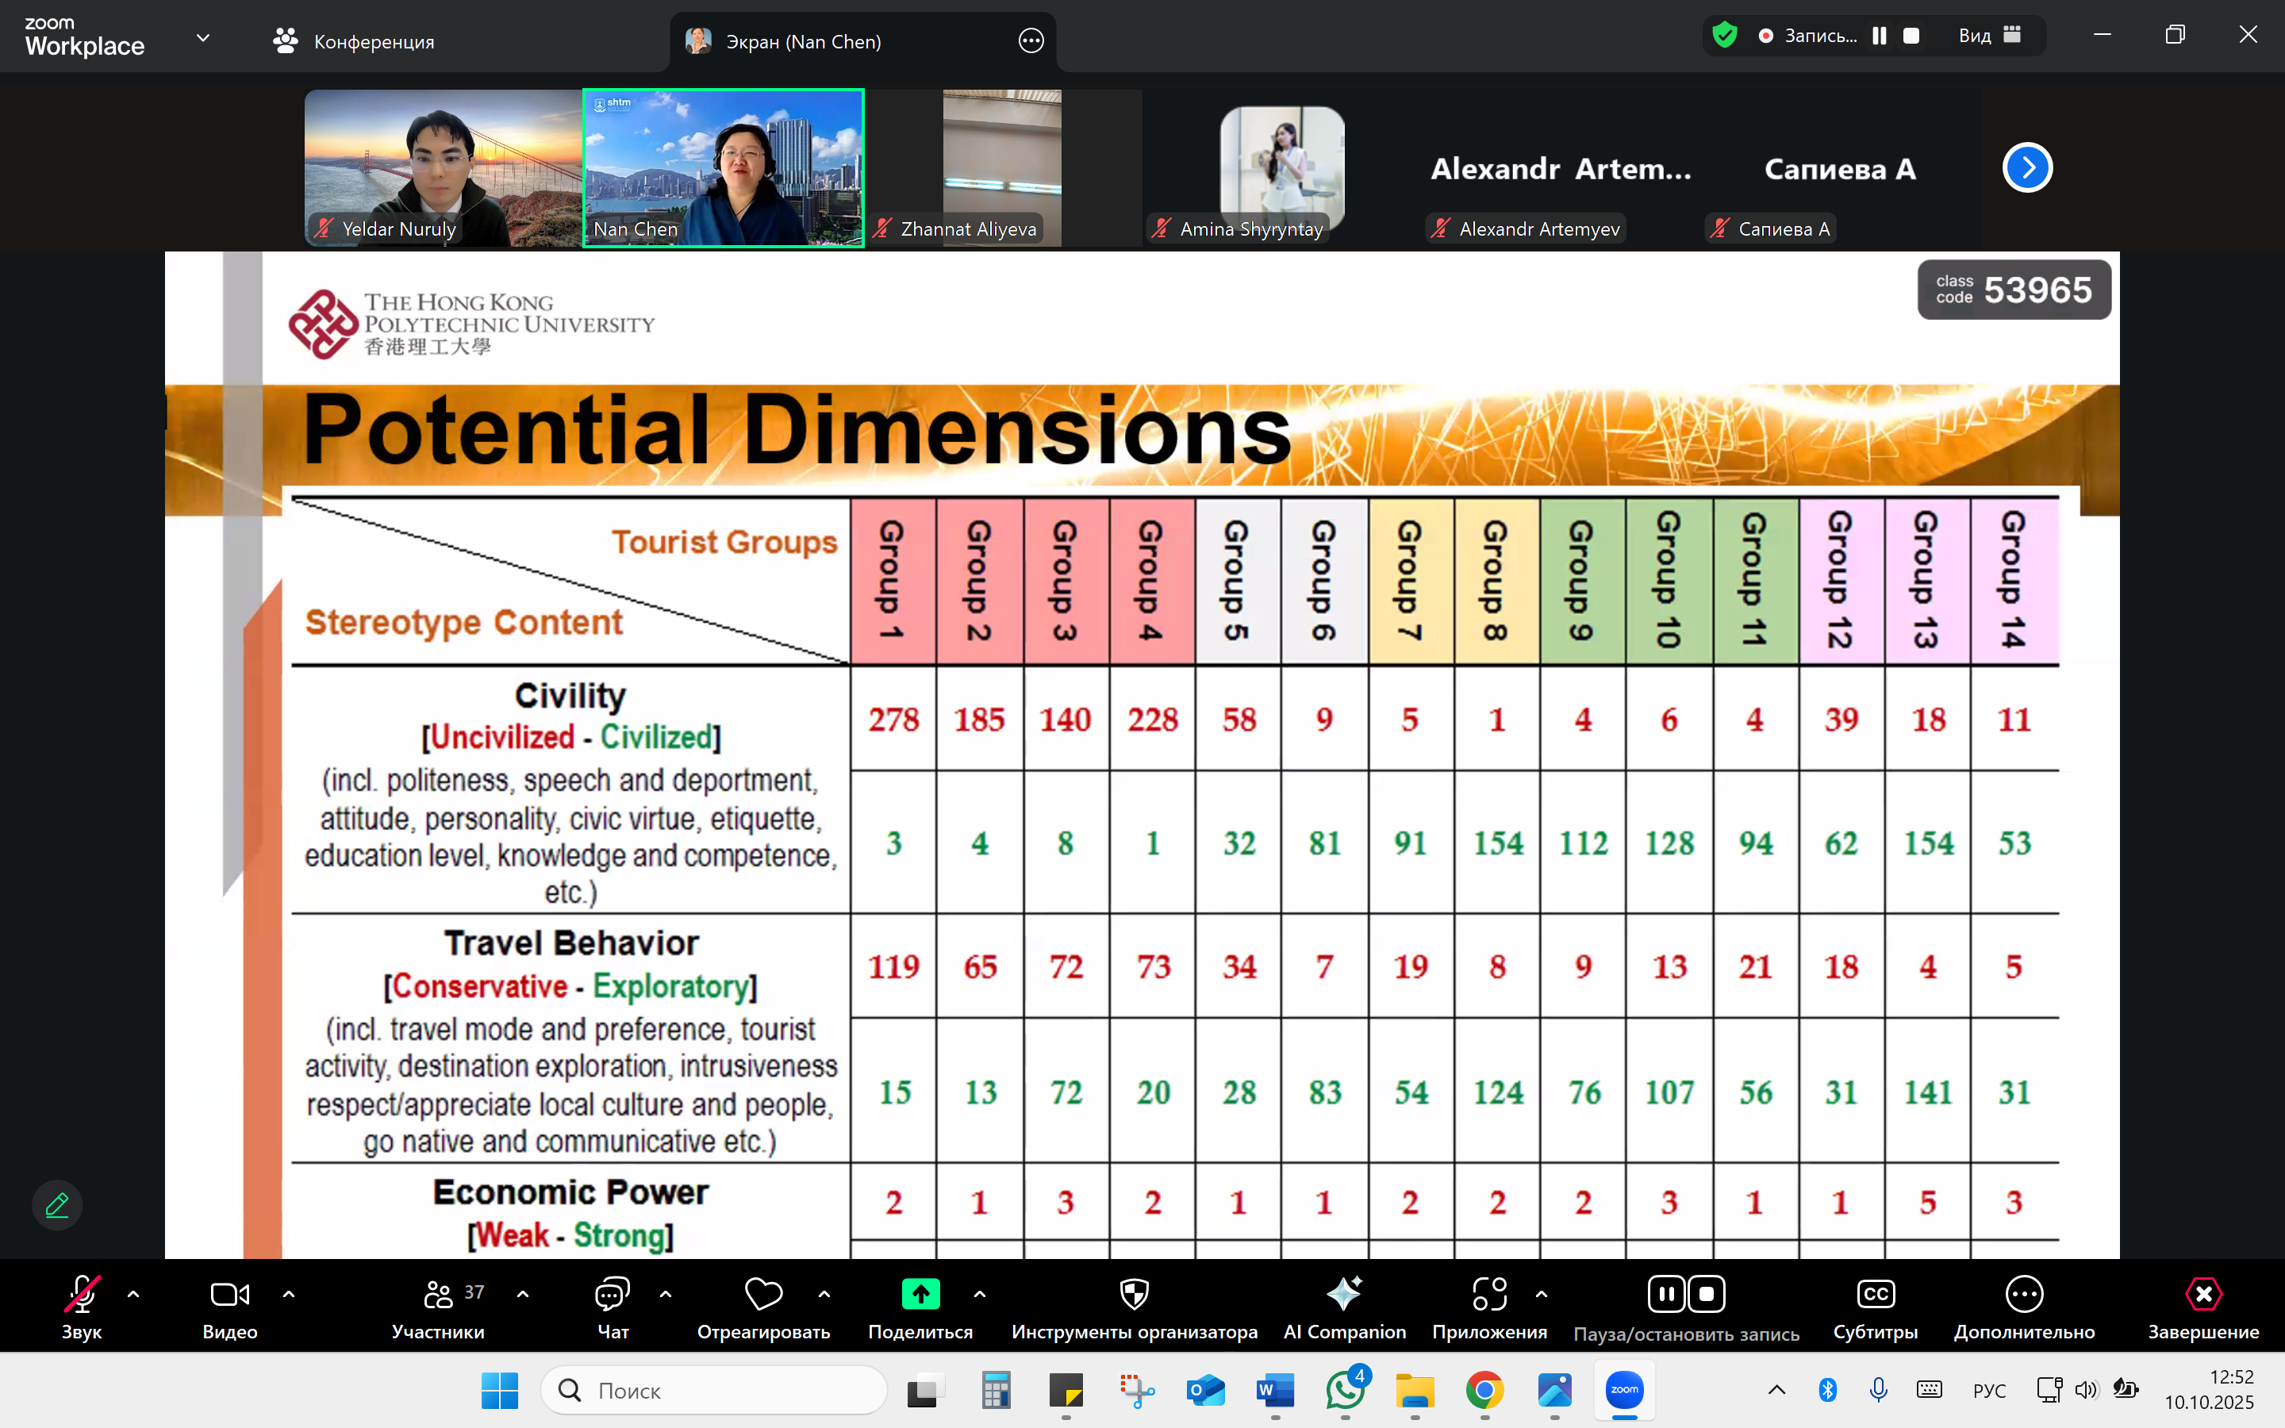Expand the audio options arrow

point(133,1294)
